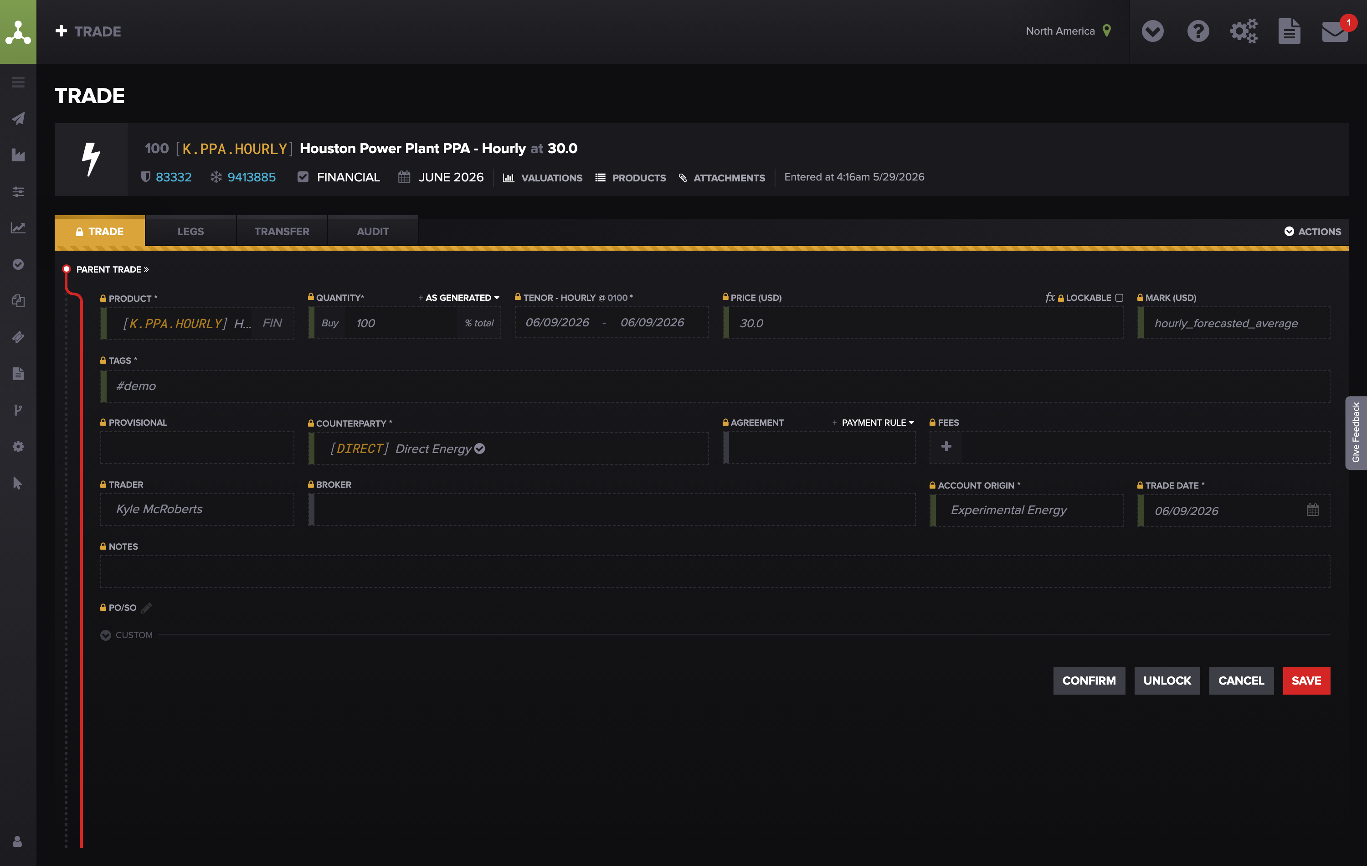Click the North America location pin

click(x=1106, y=31)
